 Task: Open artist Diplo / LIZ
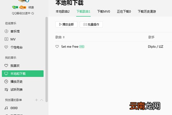[x=155, y=47]
